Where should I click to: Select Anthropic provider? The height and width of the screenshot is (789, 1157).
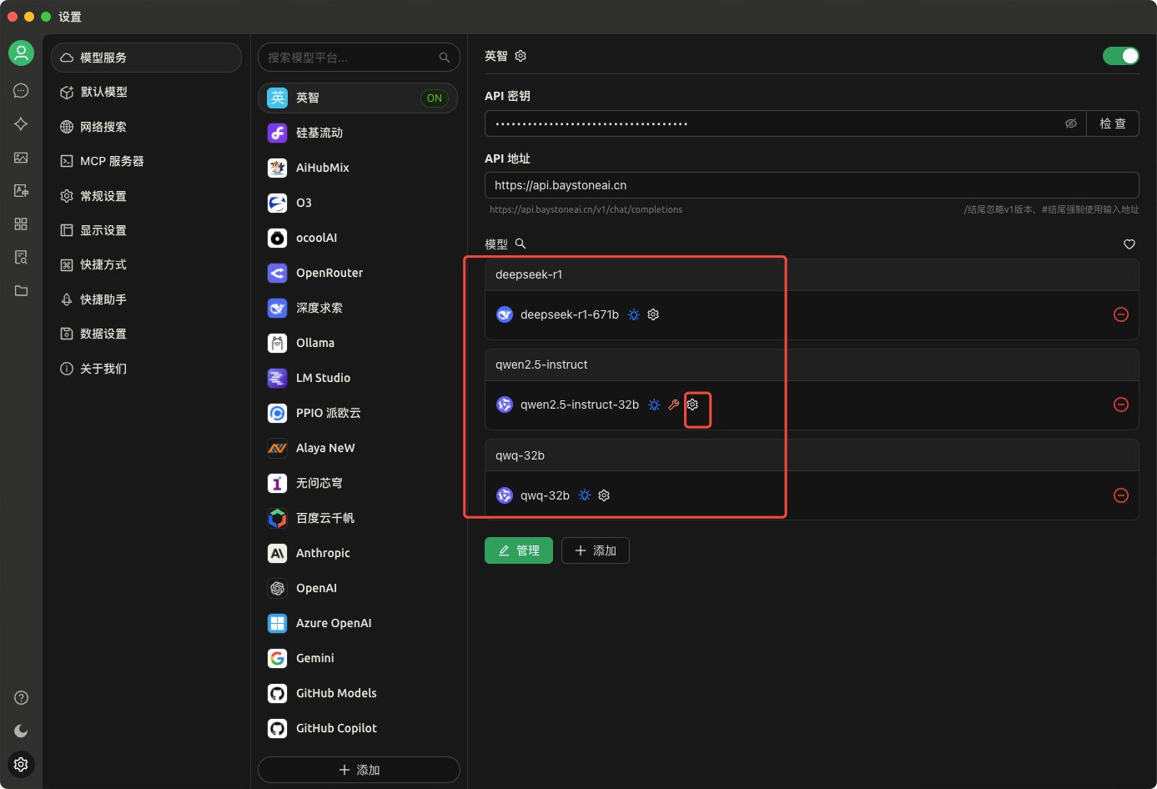coord(358,553)
